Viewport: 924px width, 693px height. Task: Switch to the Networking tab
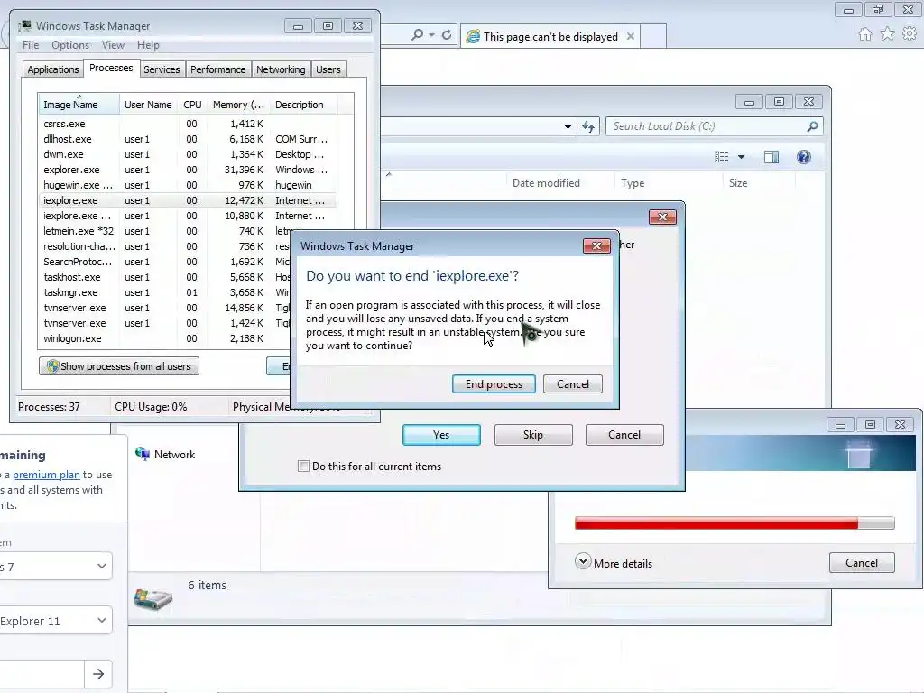(281, 69)
